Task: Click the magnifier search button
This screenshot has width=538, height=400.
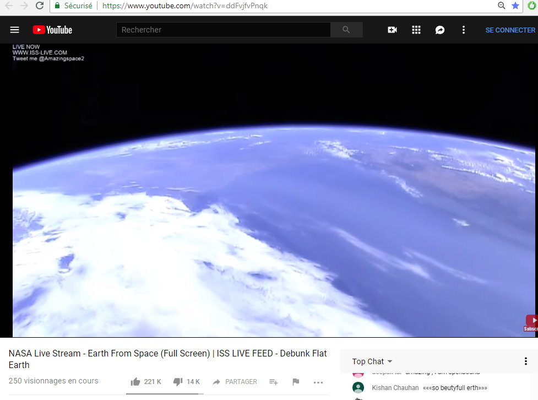Action: tap(346, 30)
